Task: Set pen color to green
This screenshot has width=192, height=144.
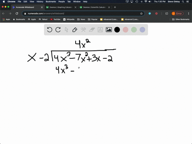Action: pos(134,30)
